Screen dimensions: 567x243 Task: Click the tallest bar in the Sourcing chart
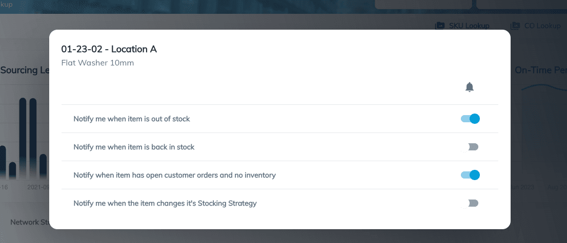pyautogui.click(x=23, y=138)
